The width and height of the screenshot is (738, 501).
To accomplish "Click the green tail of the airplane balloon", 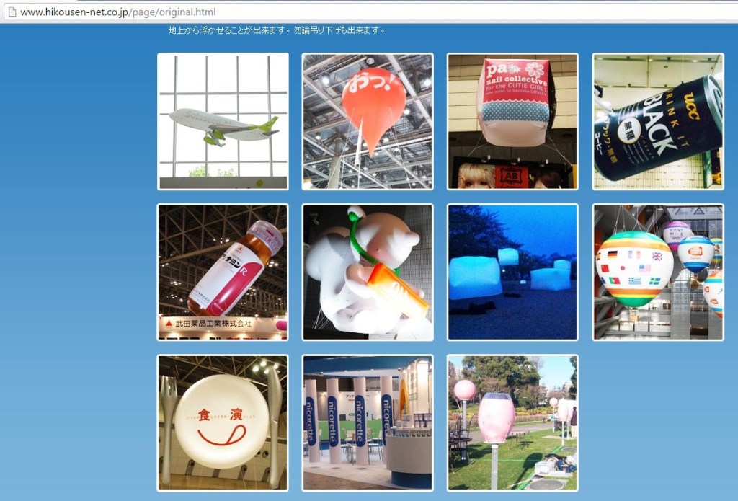I will tap(269, 125).
